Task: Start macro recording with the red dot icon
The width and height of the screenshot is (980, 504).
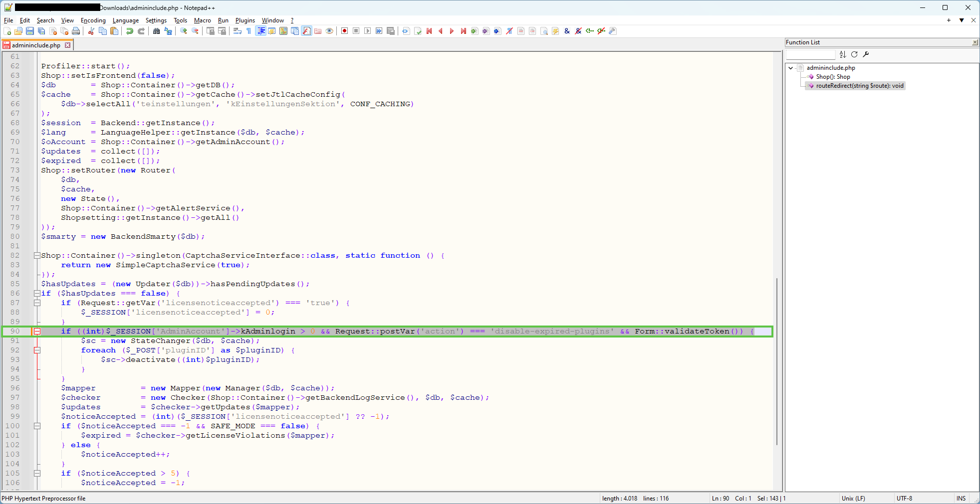Action: click(x=344, y=31)
